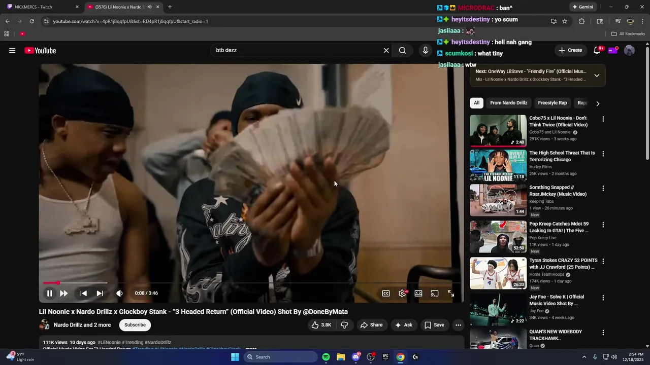Open options for Tyran Stokes video

(603, 261)
